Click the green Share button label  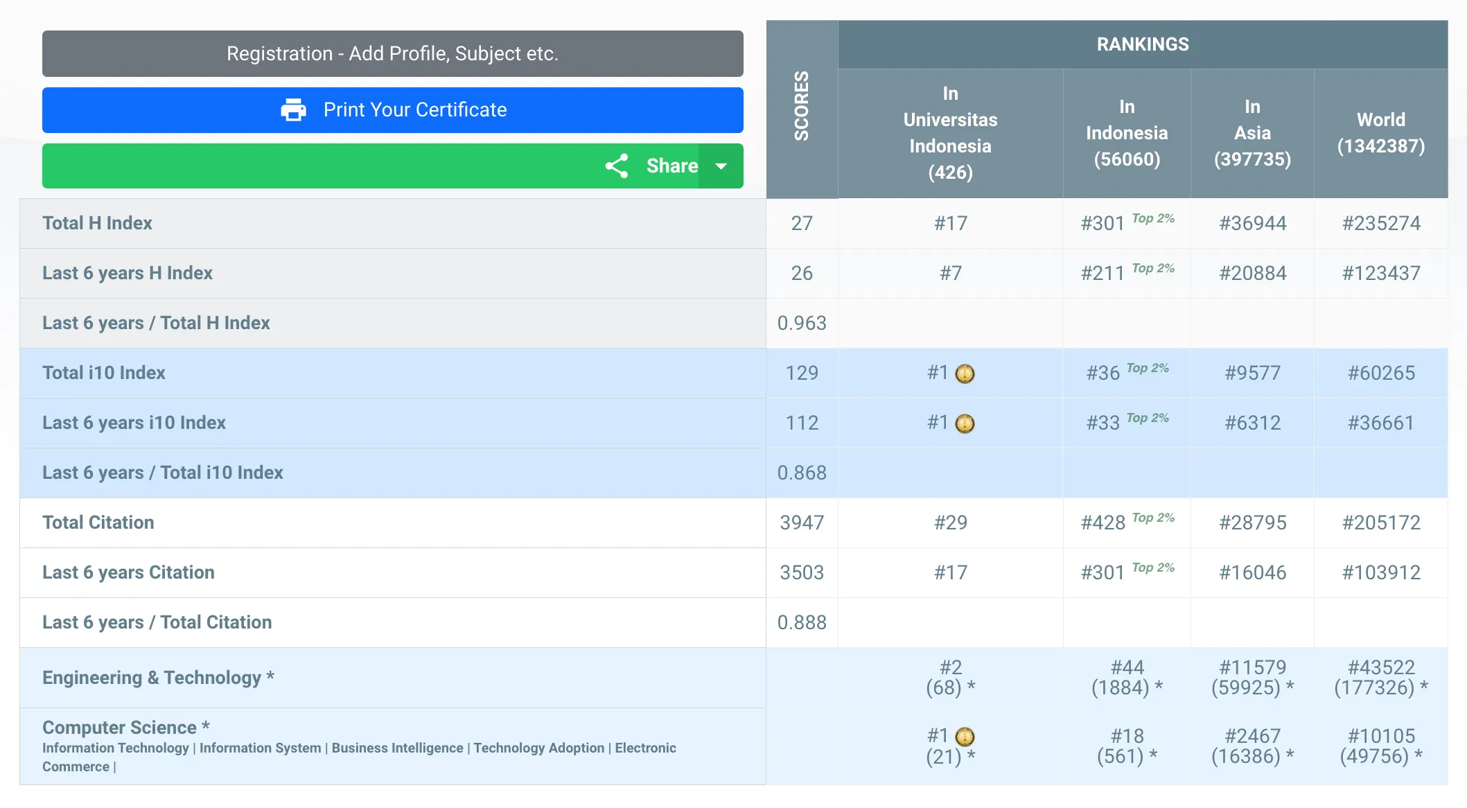671,166
